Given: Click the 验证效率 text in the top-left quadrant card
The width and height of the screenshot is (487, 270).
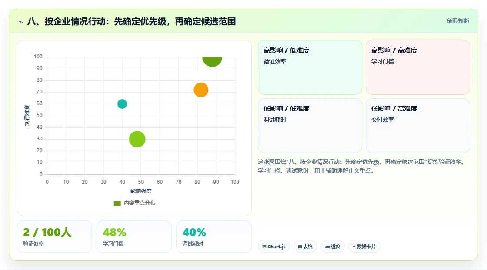Looking at the screenshot, I should point(274,61).
